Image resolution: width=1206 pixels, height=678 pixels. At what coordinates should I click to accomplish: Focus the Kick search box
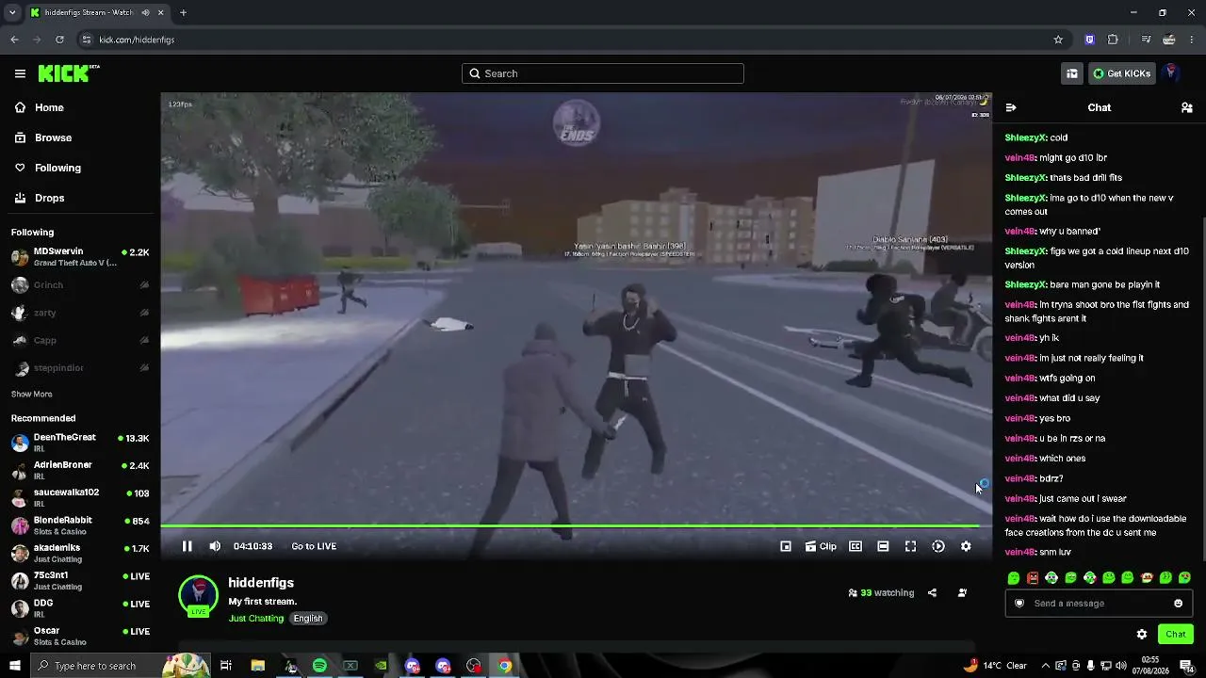603,73
